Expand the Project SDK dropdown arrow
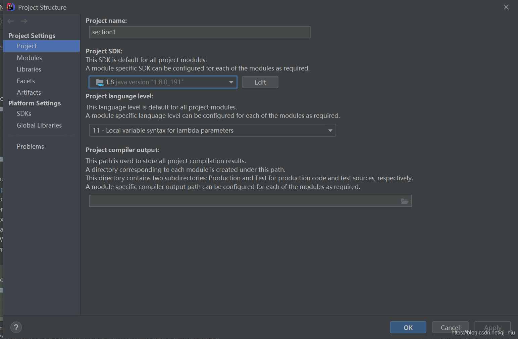The width and height of the screenshot is (518, 339). pos(231,82)
